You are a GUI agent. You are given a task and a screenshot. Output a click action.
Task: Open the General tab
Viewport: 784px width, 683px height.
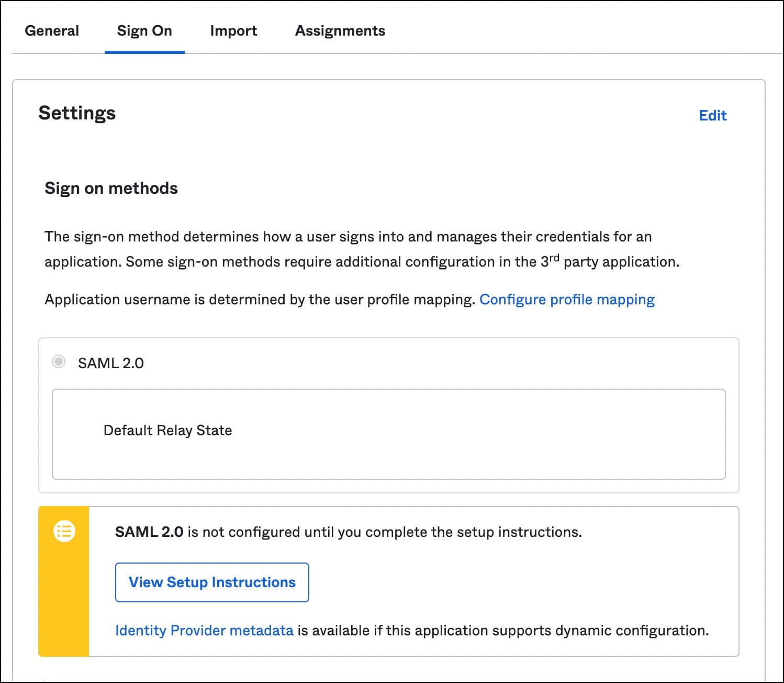tap(52, 31)
